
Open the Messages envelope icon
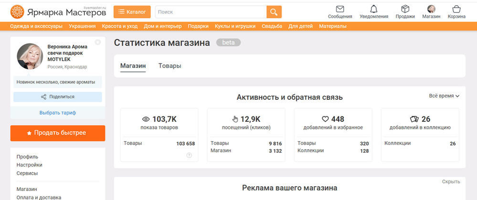click(x=340, y=9)
